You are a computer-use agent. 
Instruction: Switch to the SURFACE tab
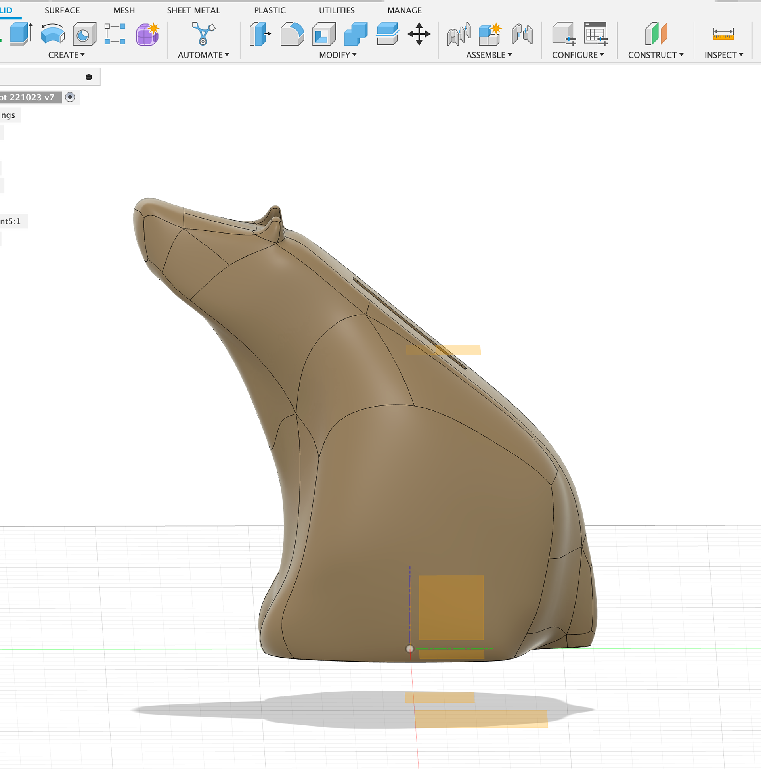pyautogui.click(x=62, y=10)
